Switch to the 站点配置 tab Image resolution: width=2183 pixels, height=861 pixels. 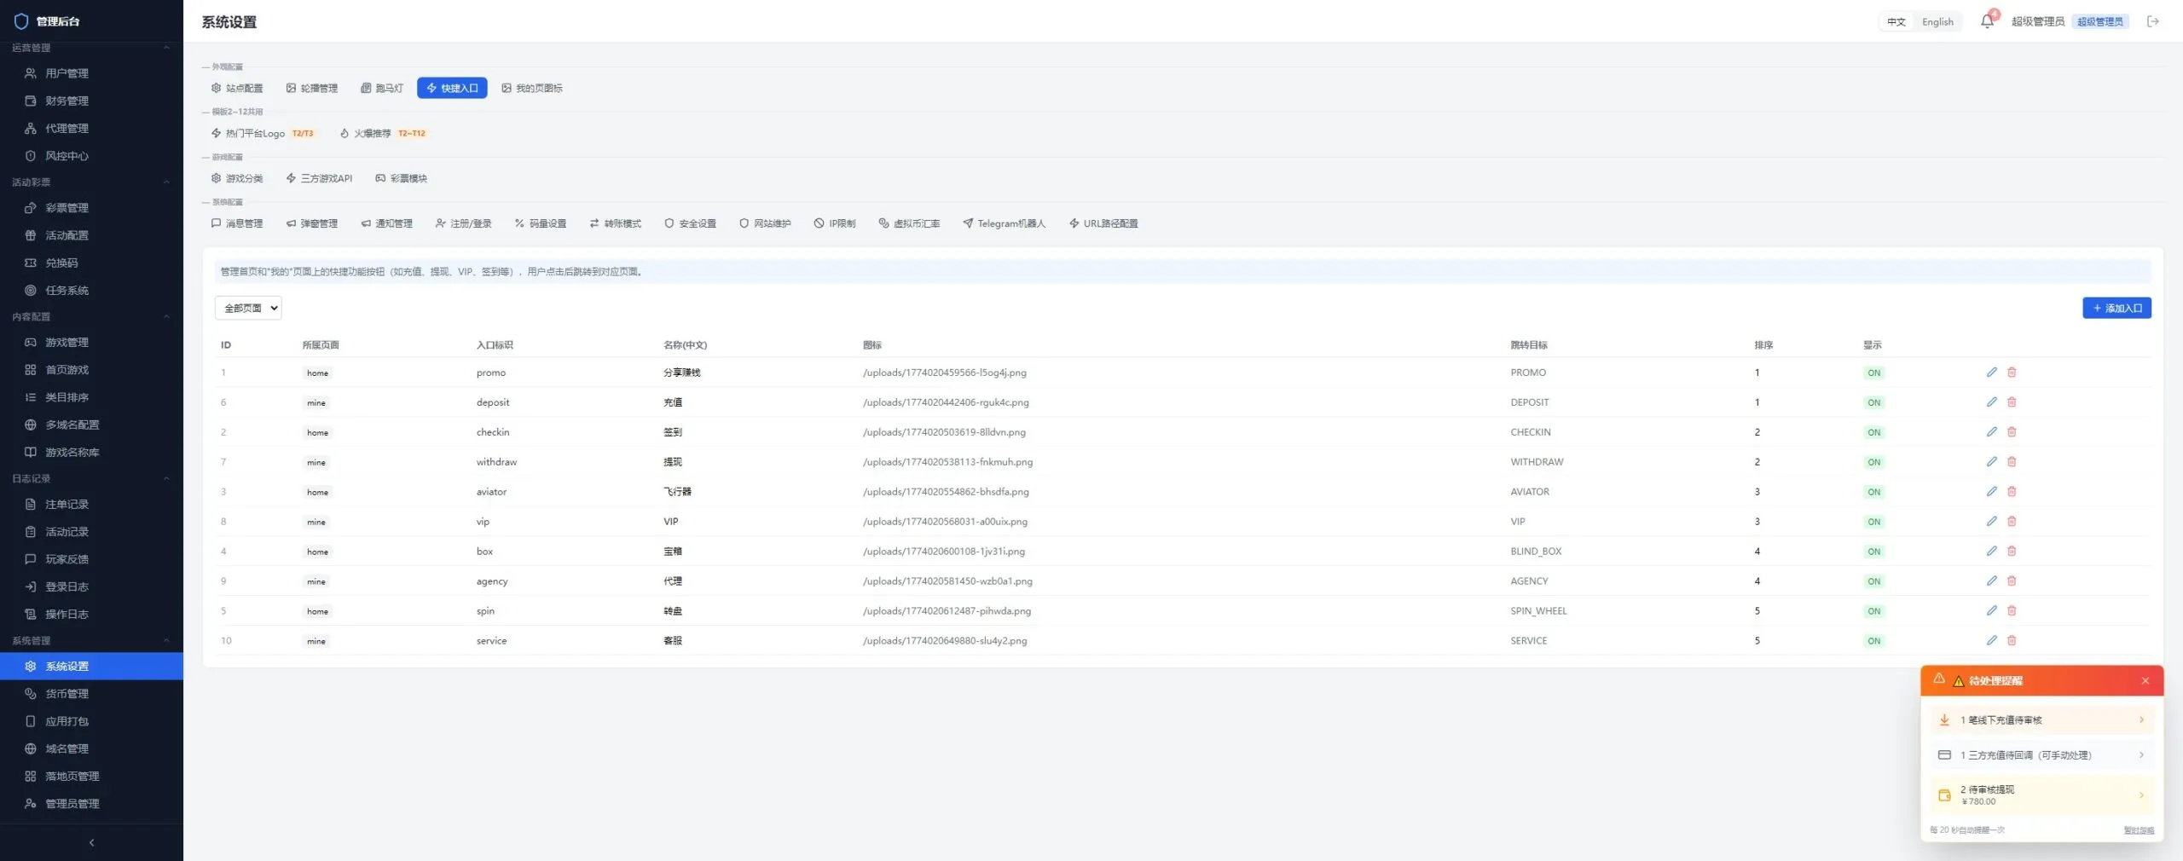(237, 89)
